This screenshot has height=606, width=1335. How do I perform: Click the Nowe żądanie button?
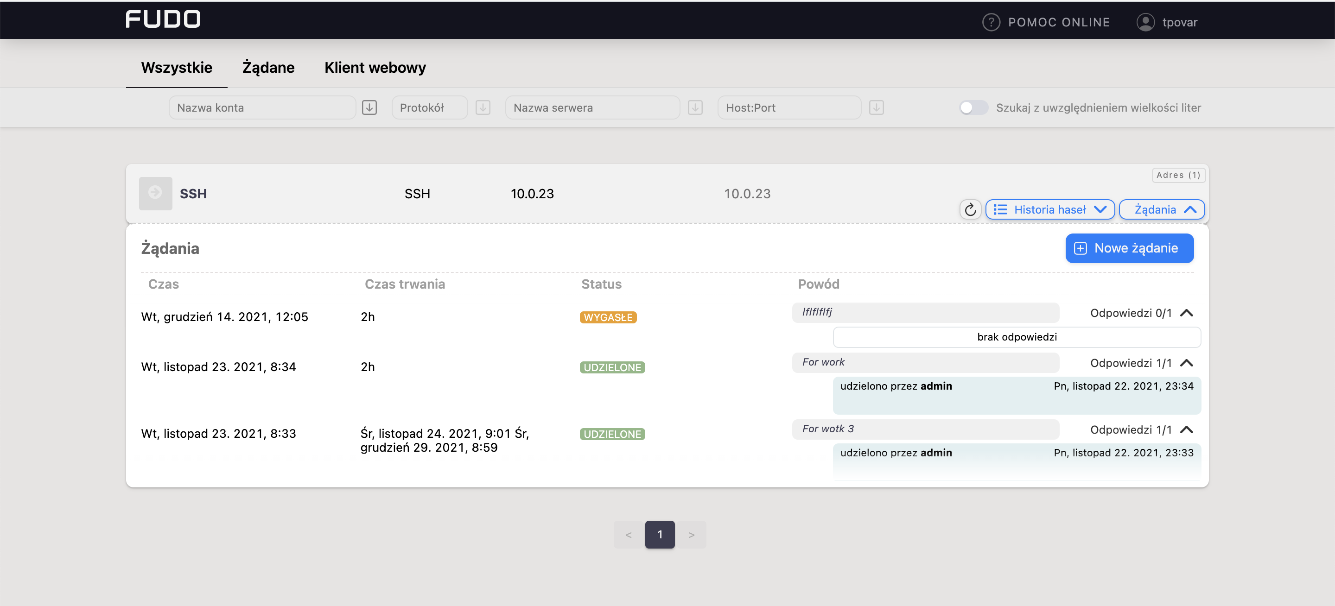click(1129, 248)
